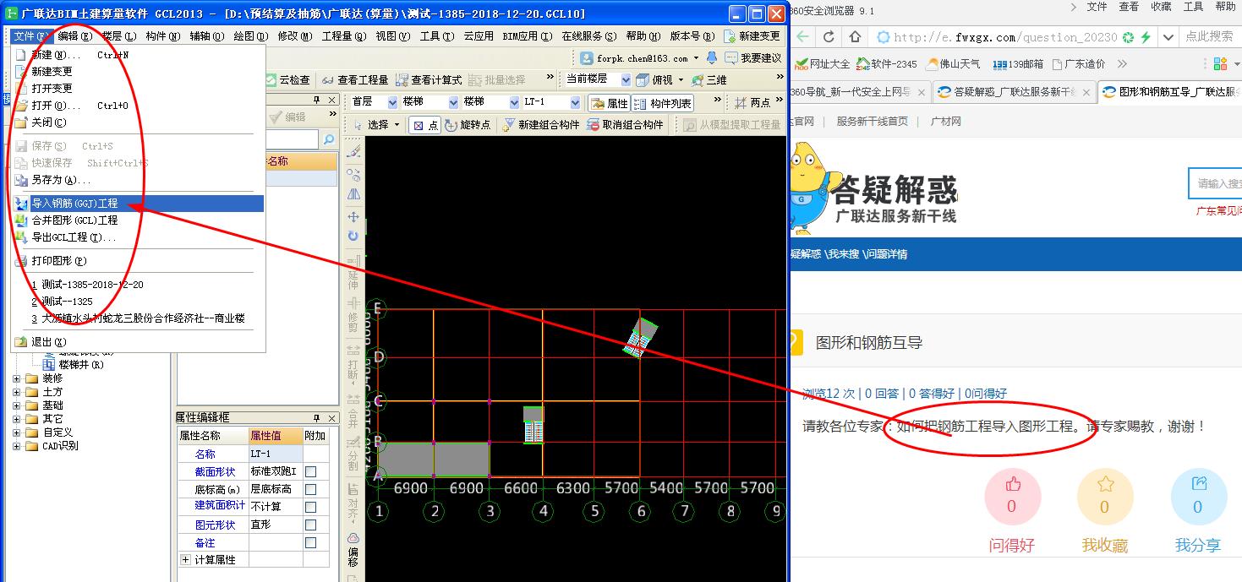The height and width of the screenshot is (582, 1242).
Task: Open the 139邮箱 bookmark
Action: [1018, 63]
